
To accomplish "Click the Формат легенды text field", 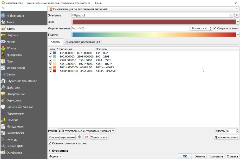I will 130,28.
